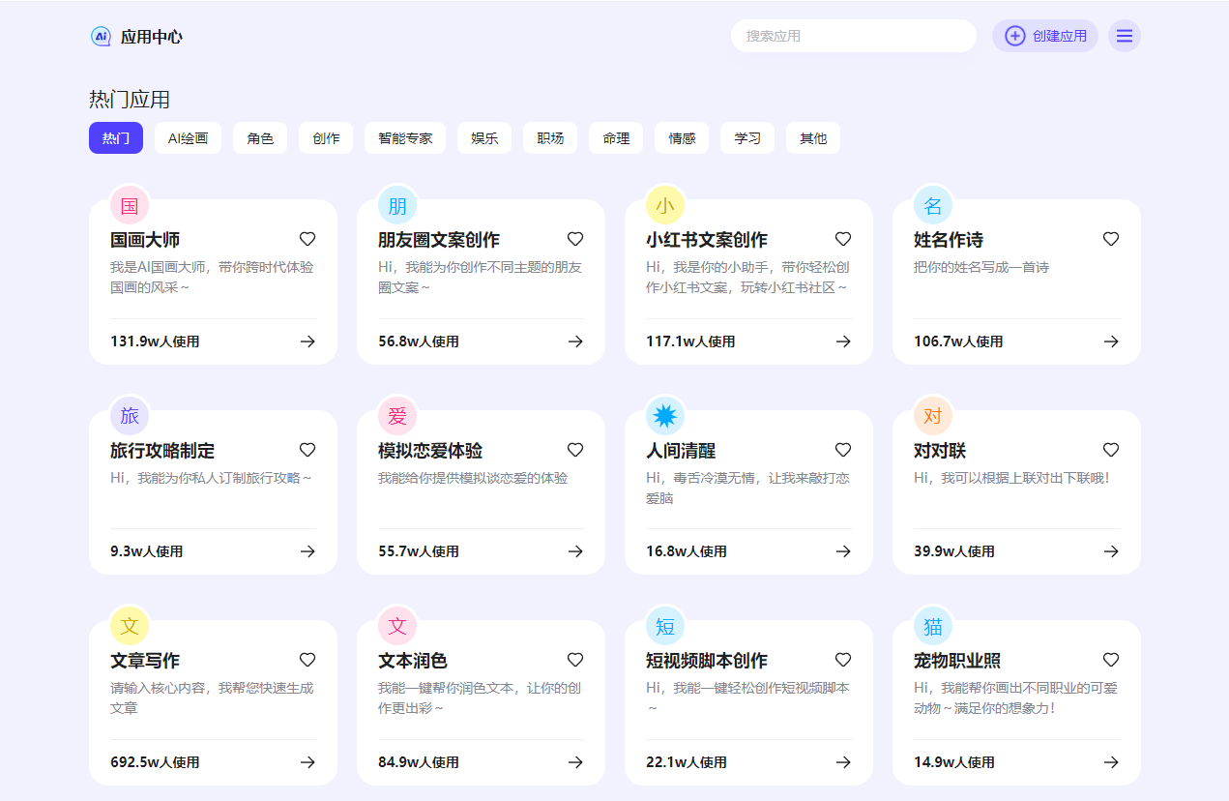Click the pink 文 avatar on 文本润色 card

click(397, 626)
